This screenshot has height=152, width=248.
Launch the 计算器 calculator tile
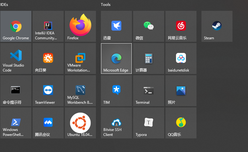click(149, 59)
